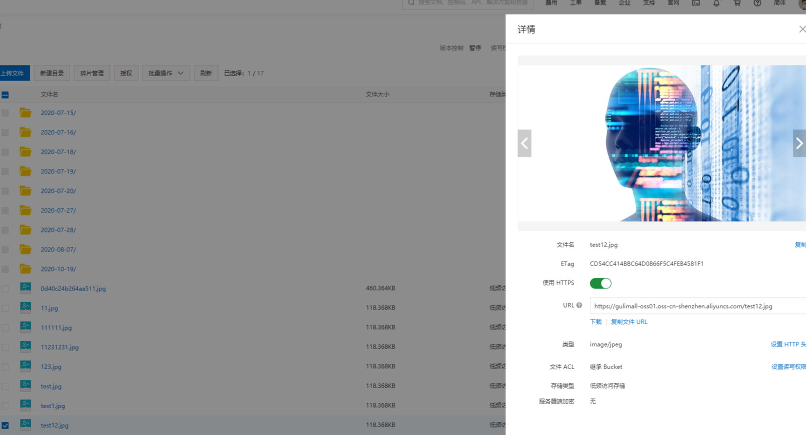
Task: Click the folder icon for 2020-10-19/
Action: click(x=25, y=269)
